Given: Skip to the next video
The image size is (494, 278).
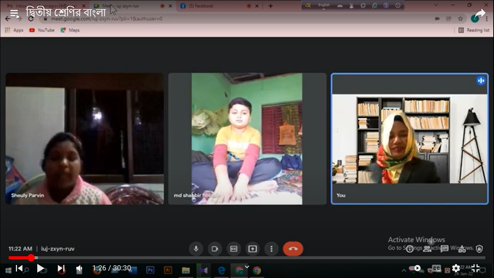Looking at the screenshot, I should 61,268.
